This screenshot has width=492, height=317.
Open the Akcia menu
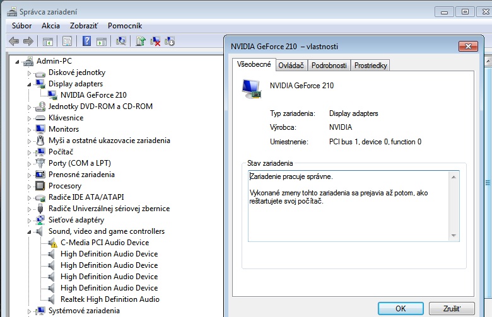tap(50, 26)
